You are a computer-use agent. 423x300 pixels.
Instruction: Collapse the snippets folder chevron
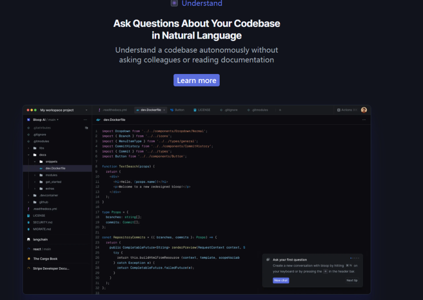pos(34,162)
